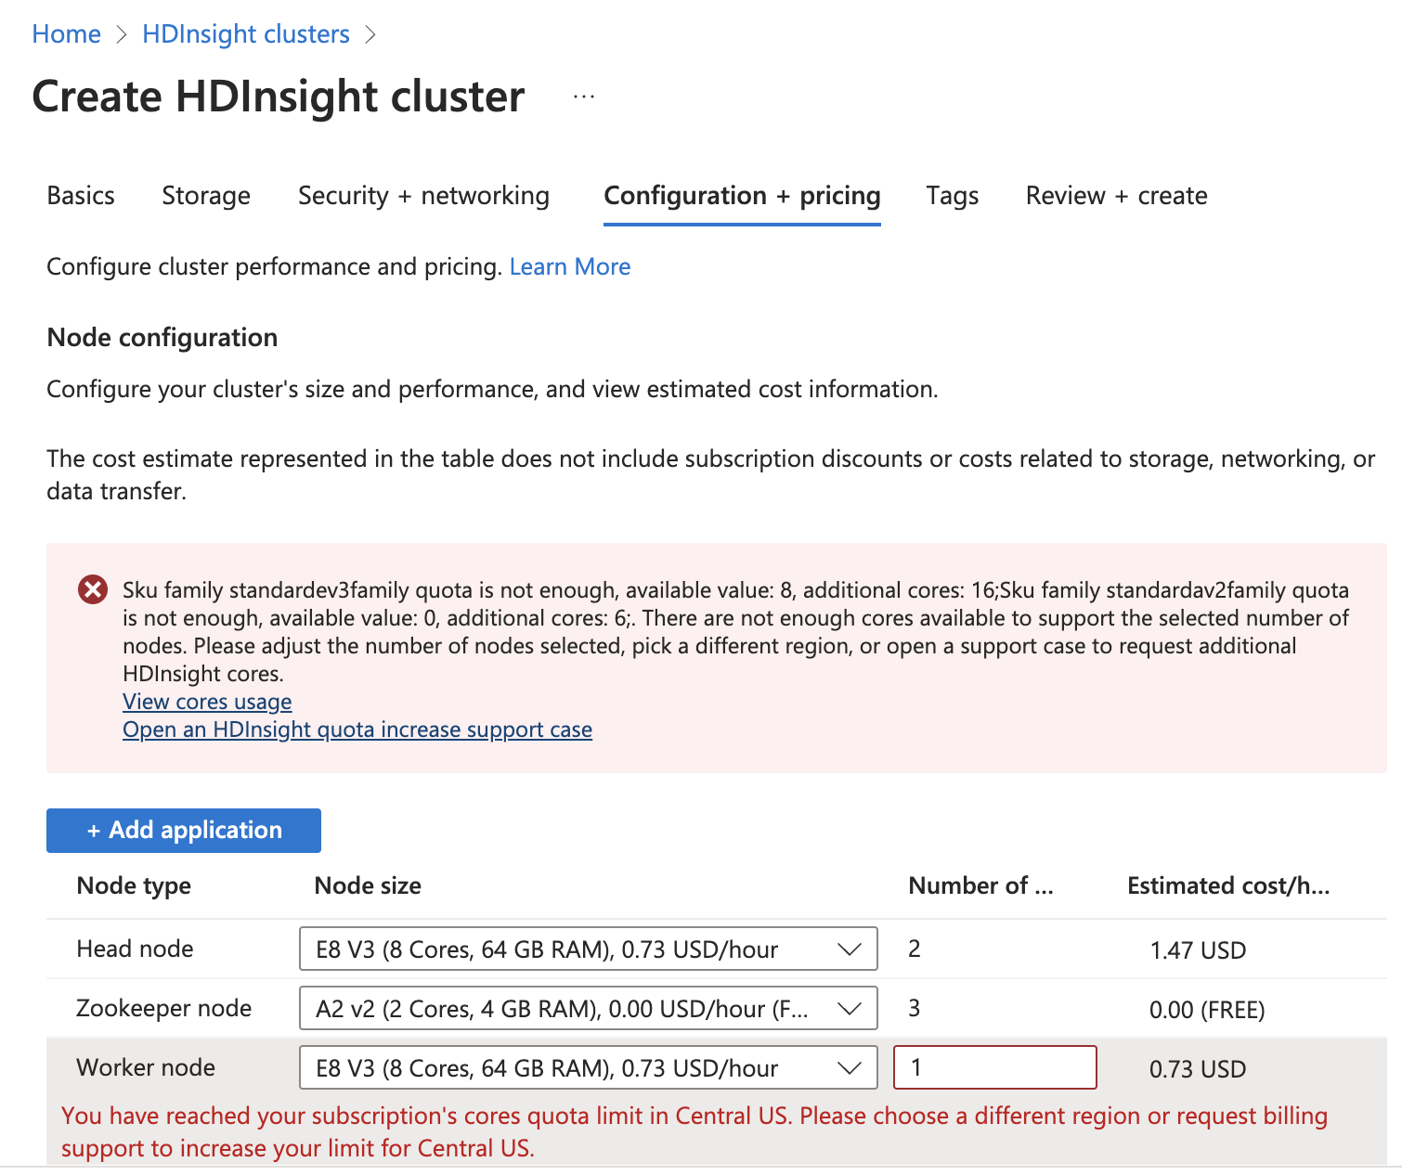Select the Head node row label
The image size is (1402, 1175).
135,949
